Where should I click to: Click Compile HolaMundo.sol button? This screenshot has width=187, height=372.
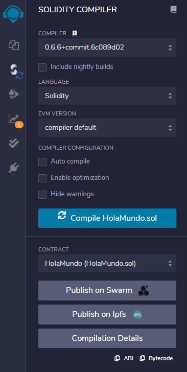107,218
